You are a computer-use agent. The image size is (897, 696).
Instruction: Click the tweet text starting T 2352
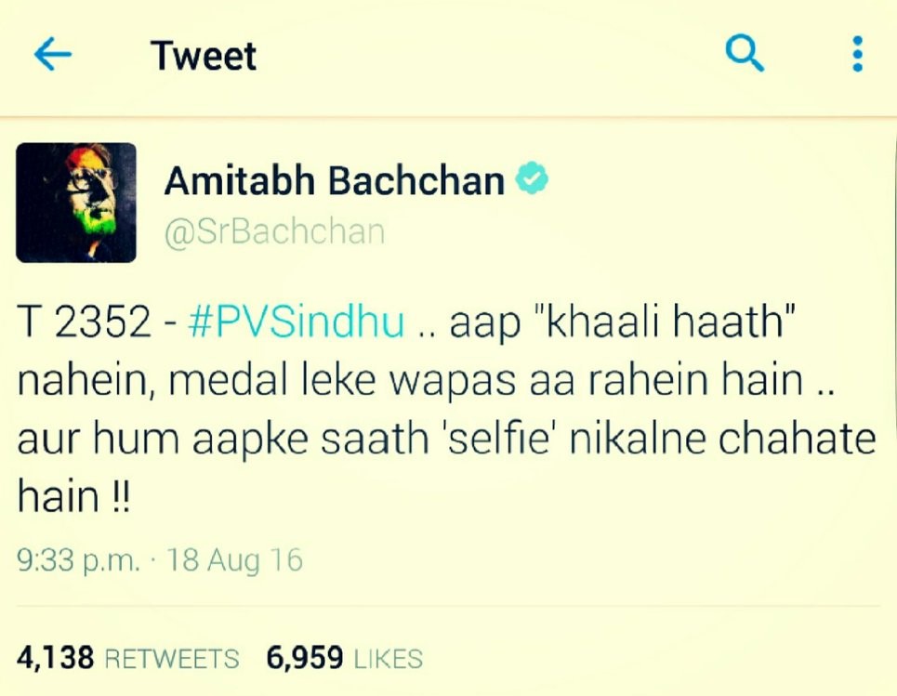[x=446, y=408]
